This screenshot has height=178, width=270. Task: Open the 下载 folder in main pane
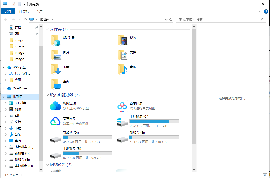point(56,69)
